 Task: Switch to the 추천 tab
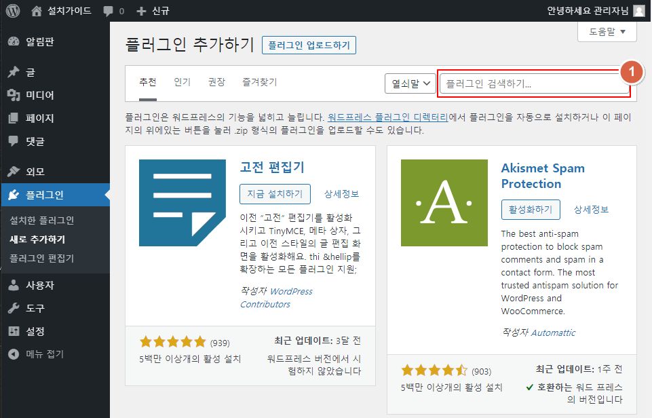(148, 82)
